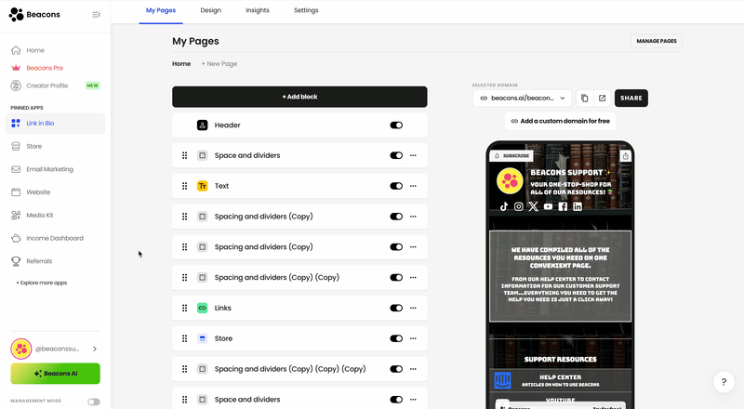Toggle the Store block off
The height and width of the screenshot is (409, 744).
pyautogui.click(x=396, y=338)
